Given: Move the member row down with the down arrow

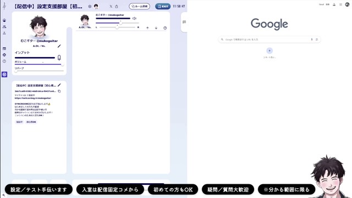Looking at the screenshot, I should [x=156, y=28].
